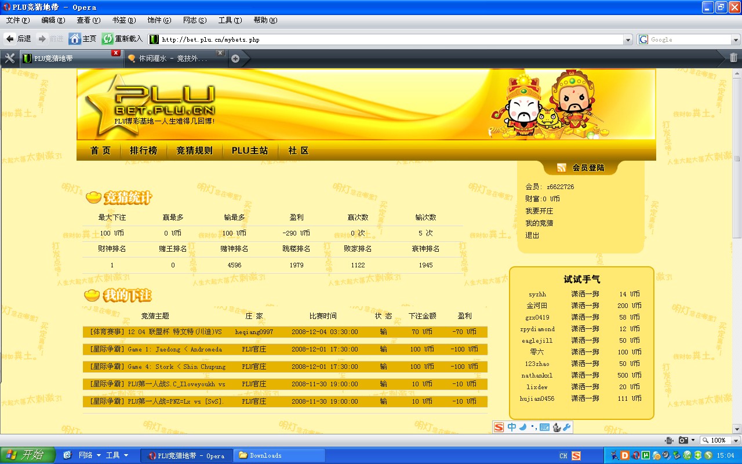Go to 首页 in site navigation
This screenshot has width=742, height=464.
100,151
